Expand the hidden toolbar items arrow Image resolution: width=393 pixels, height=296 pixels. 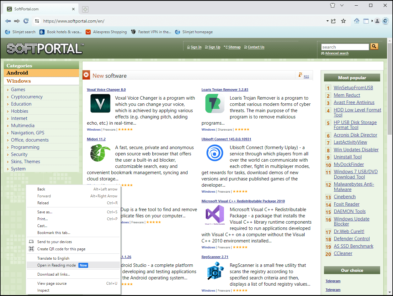point(372,21)
